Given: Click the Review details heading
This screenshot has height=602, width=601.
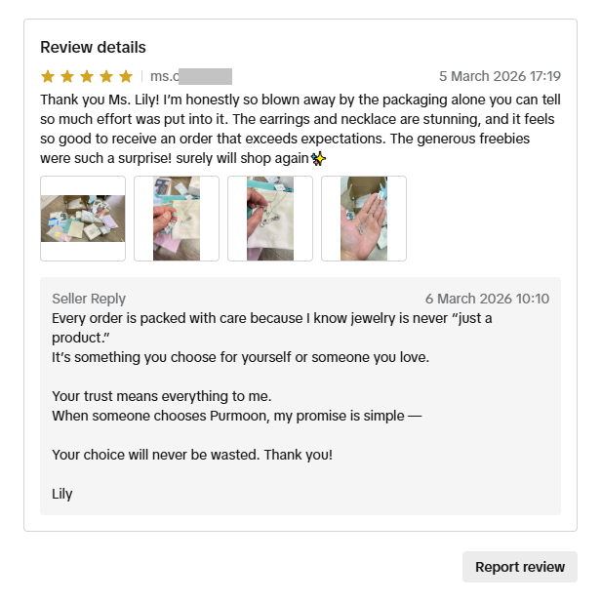Looking at the screenshot, I should [93, 47].
